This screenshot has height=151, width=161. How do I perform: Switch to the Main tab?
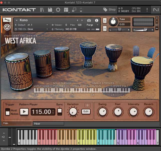click(x=17, y=123)
